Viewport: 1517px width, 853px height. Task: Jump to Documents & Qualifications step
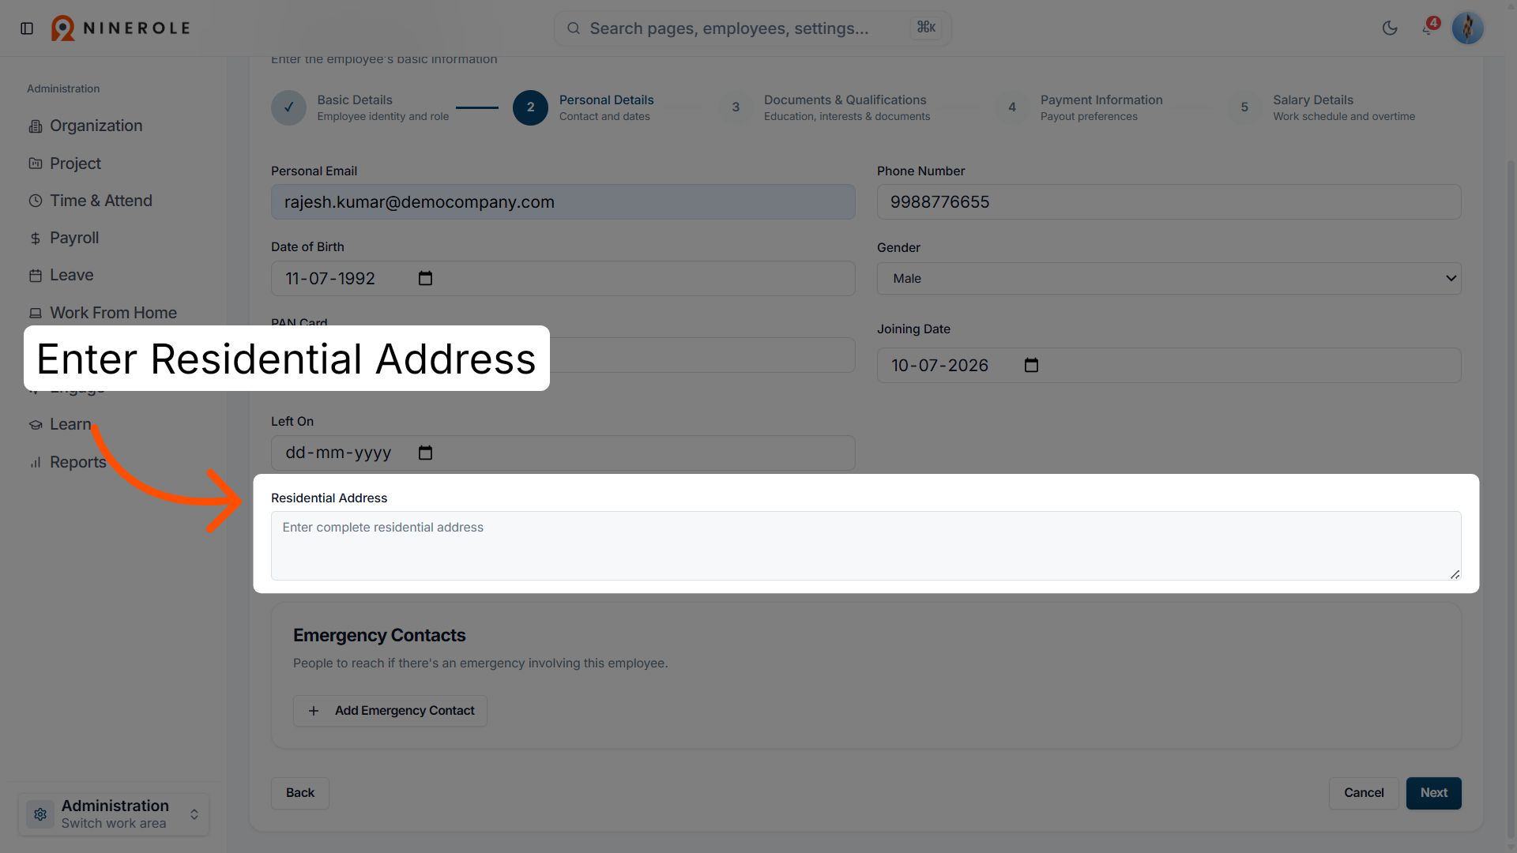click(x=825, y=107)
